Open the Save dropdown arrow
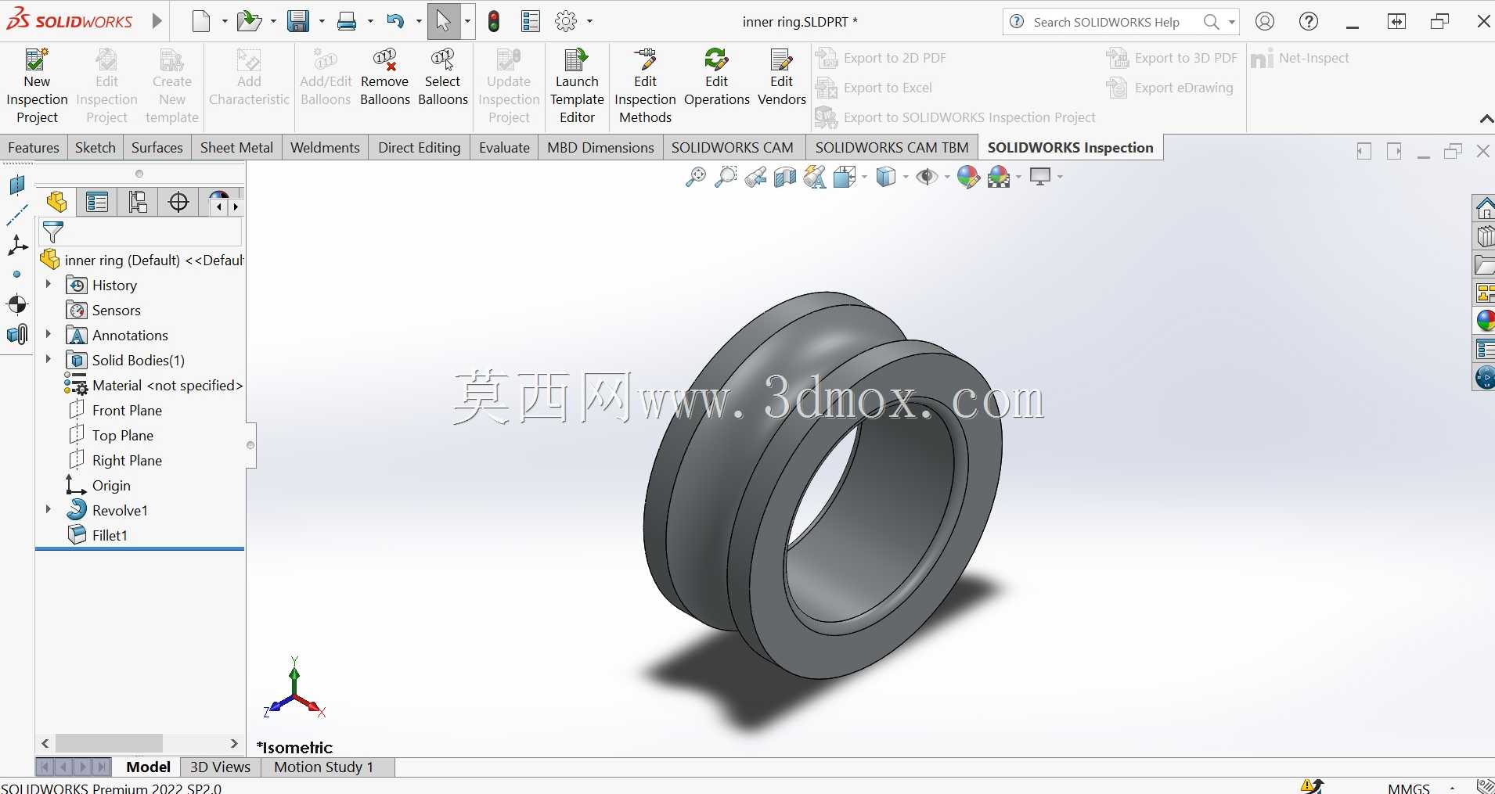The image size is (1495, 794). point(321,21)
